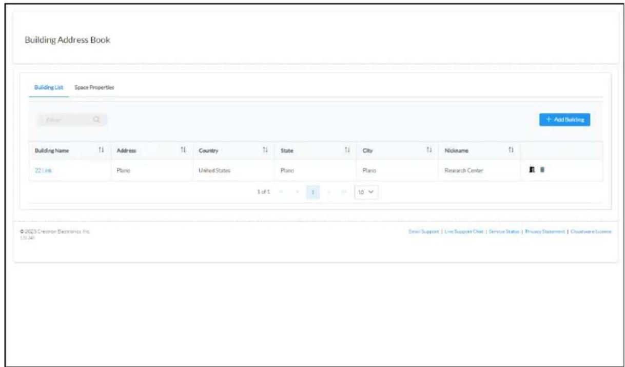Switch to Space Properties tab
Screen dimensions: 625x367
94,87
